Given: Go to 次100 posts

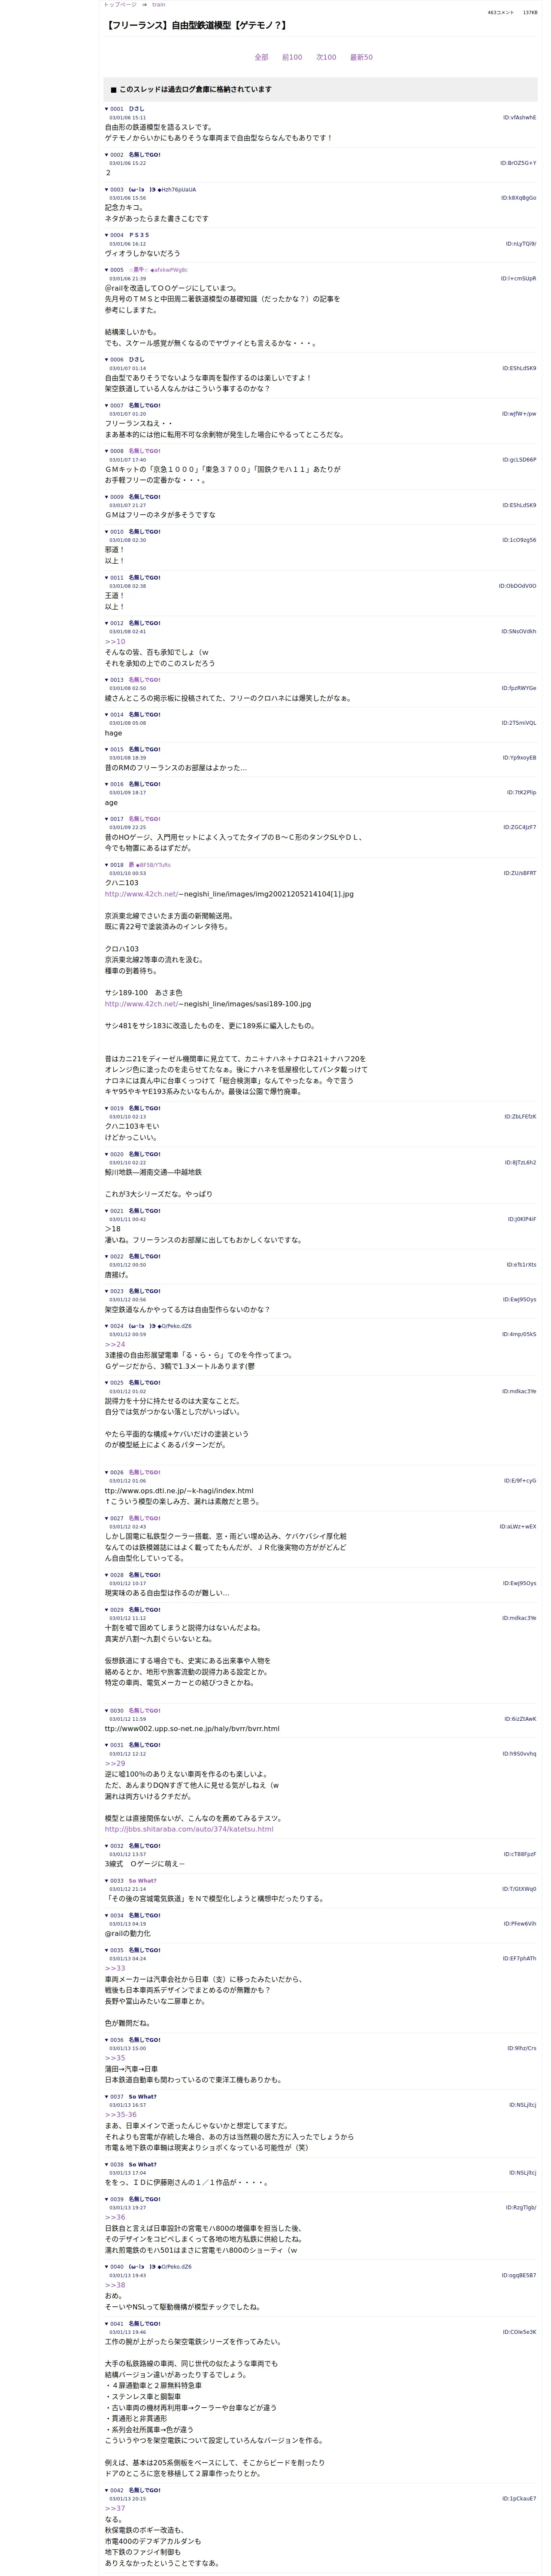Looking at the screenshot, I should click(x=326, y=57).
